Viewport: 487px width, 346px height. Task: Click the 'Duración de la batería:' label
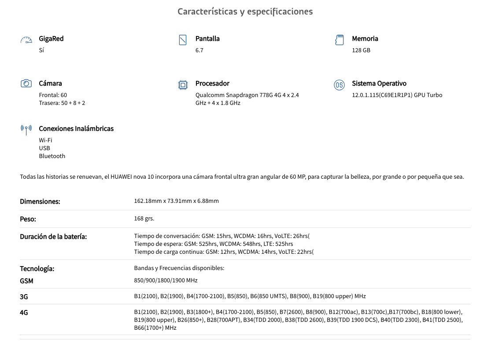(53, 237)
